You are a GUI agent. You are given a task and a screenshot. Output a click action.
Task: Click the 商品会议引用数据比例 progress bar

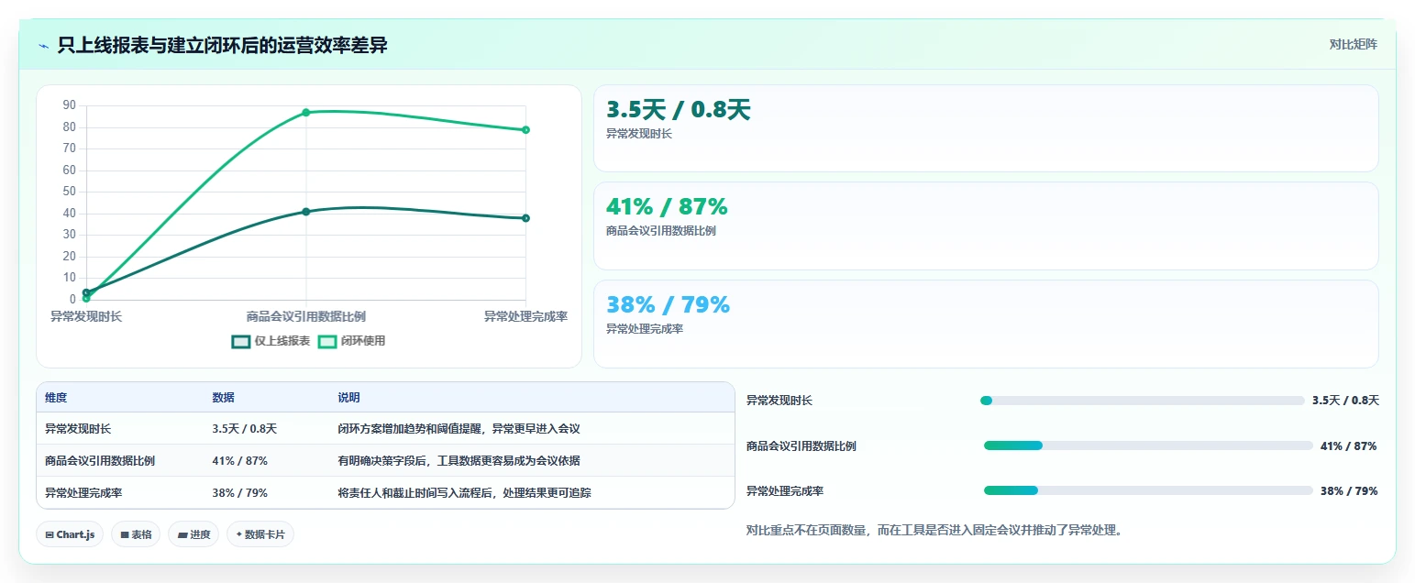pos(1148,445)
